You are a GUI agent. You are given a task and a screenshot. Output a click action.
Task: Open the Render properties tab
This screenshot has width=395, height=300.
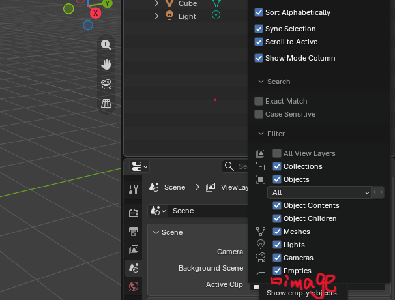pos(134,213)
